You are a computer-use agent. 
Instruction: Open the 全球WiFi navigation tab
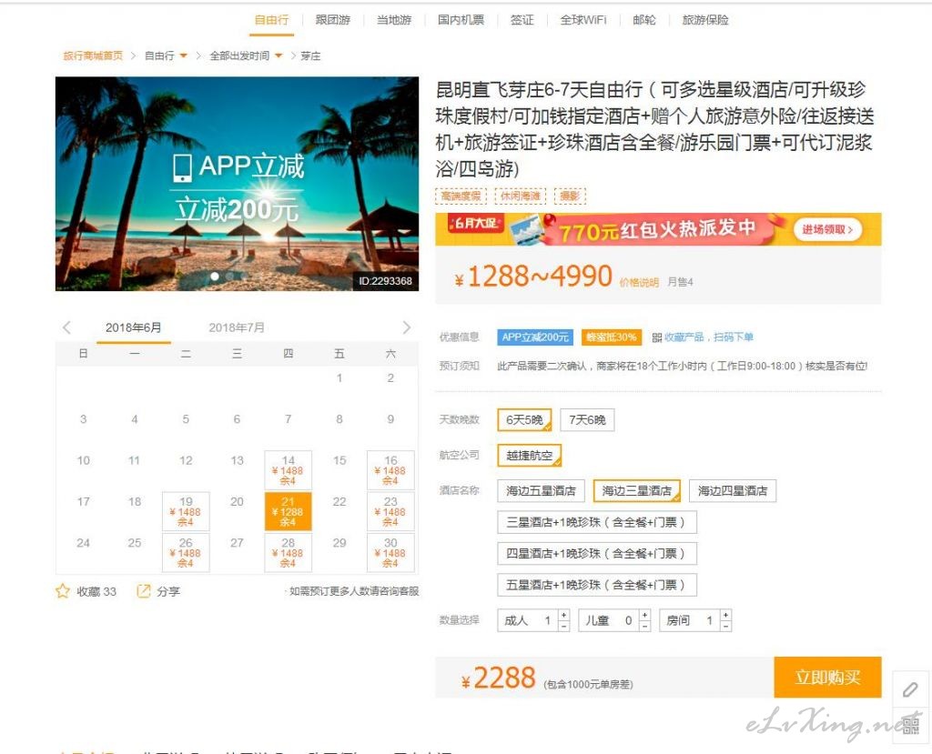coord(583,20)
